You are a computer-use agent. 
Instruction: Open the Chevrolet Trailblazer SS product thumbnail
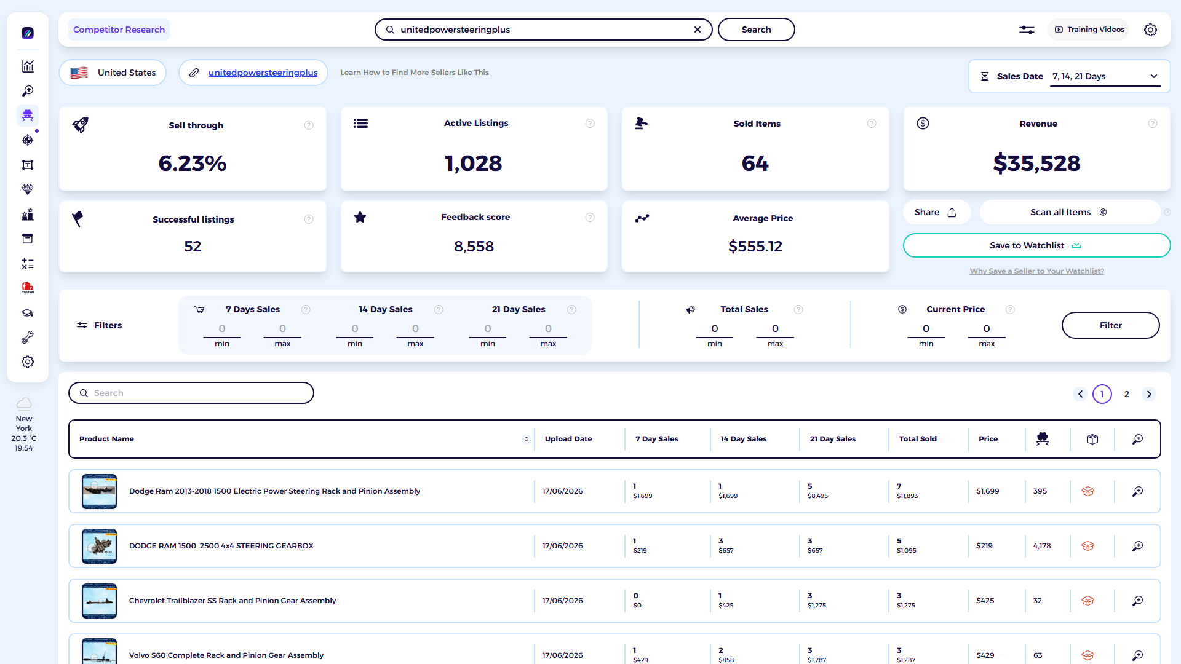(99, 601)
